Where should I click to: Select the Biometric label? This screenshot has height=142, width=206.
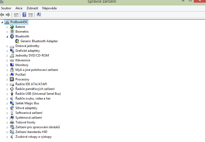coord(22,32)
